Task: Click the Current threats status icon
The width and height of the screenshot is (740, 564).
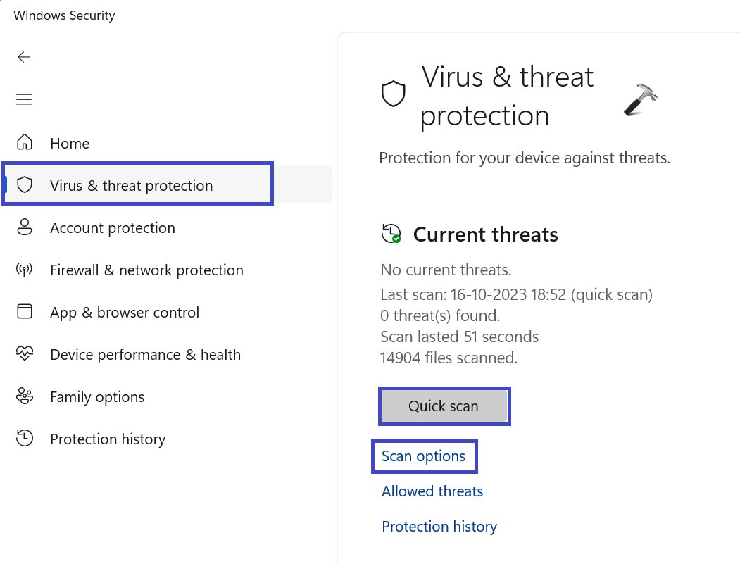Action: click(391, 234)
